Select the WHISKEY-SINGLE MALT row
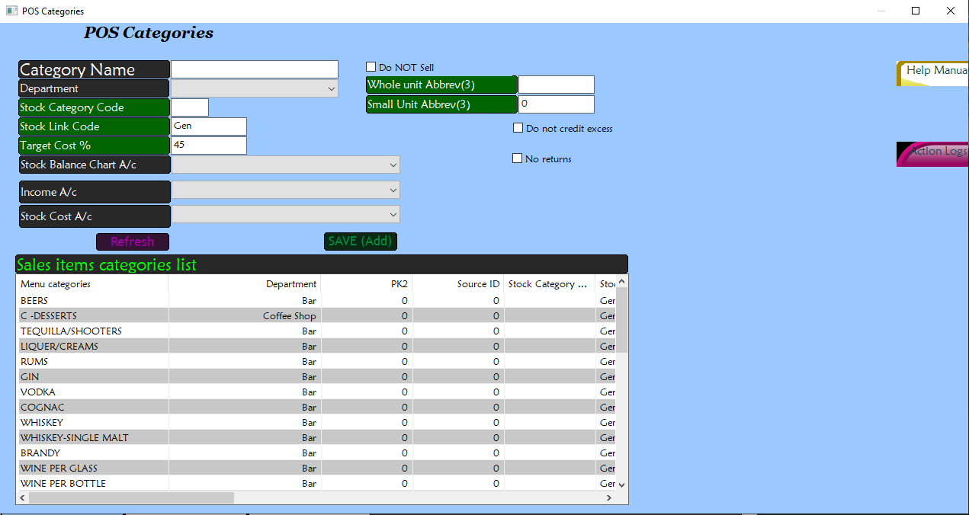 pyautogui.click(x=316, y=438)
